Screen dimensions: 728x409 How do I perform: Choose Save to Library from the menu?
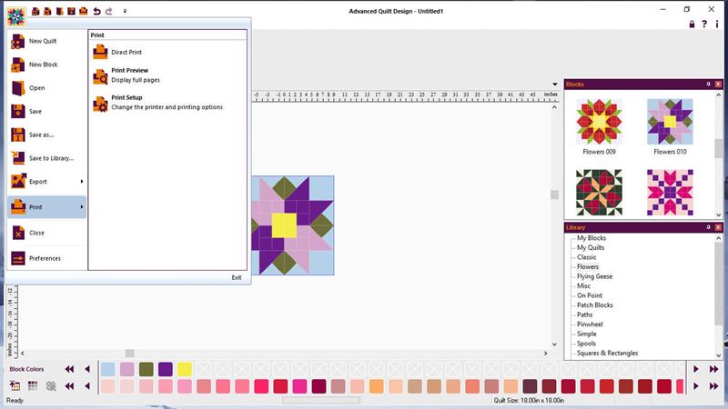tap(50, 158)
